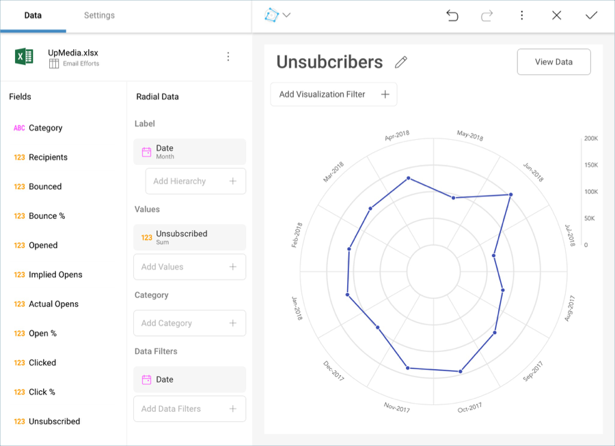The height and width of the screenshot is (446, 615).
Task: Click the Jun-2018 data point on chart
Action: coord(511,194)
